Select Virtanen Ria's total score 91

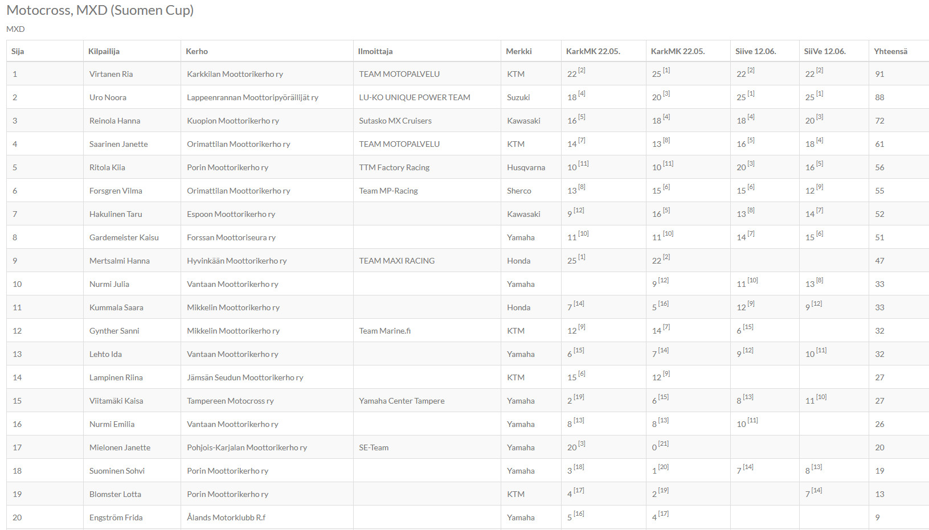click(x=879, y=74)
